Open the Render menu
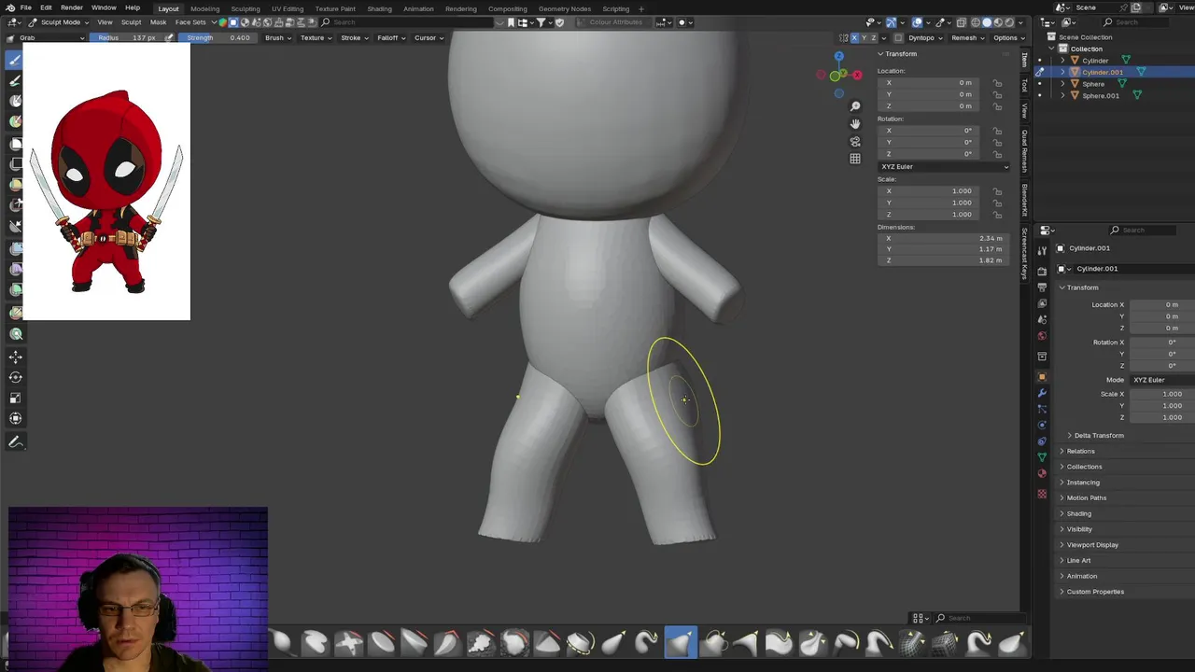This screenshot has width=1195, height=672. click(72, 7)
